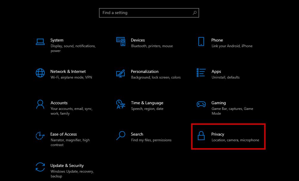
Task: Click the Gaming controller icon
Action: coord(201,104)
